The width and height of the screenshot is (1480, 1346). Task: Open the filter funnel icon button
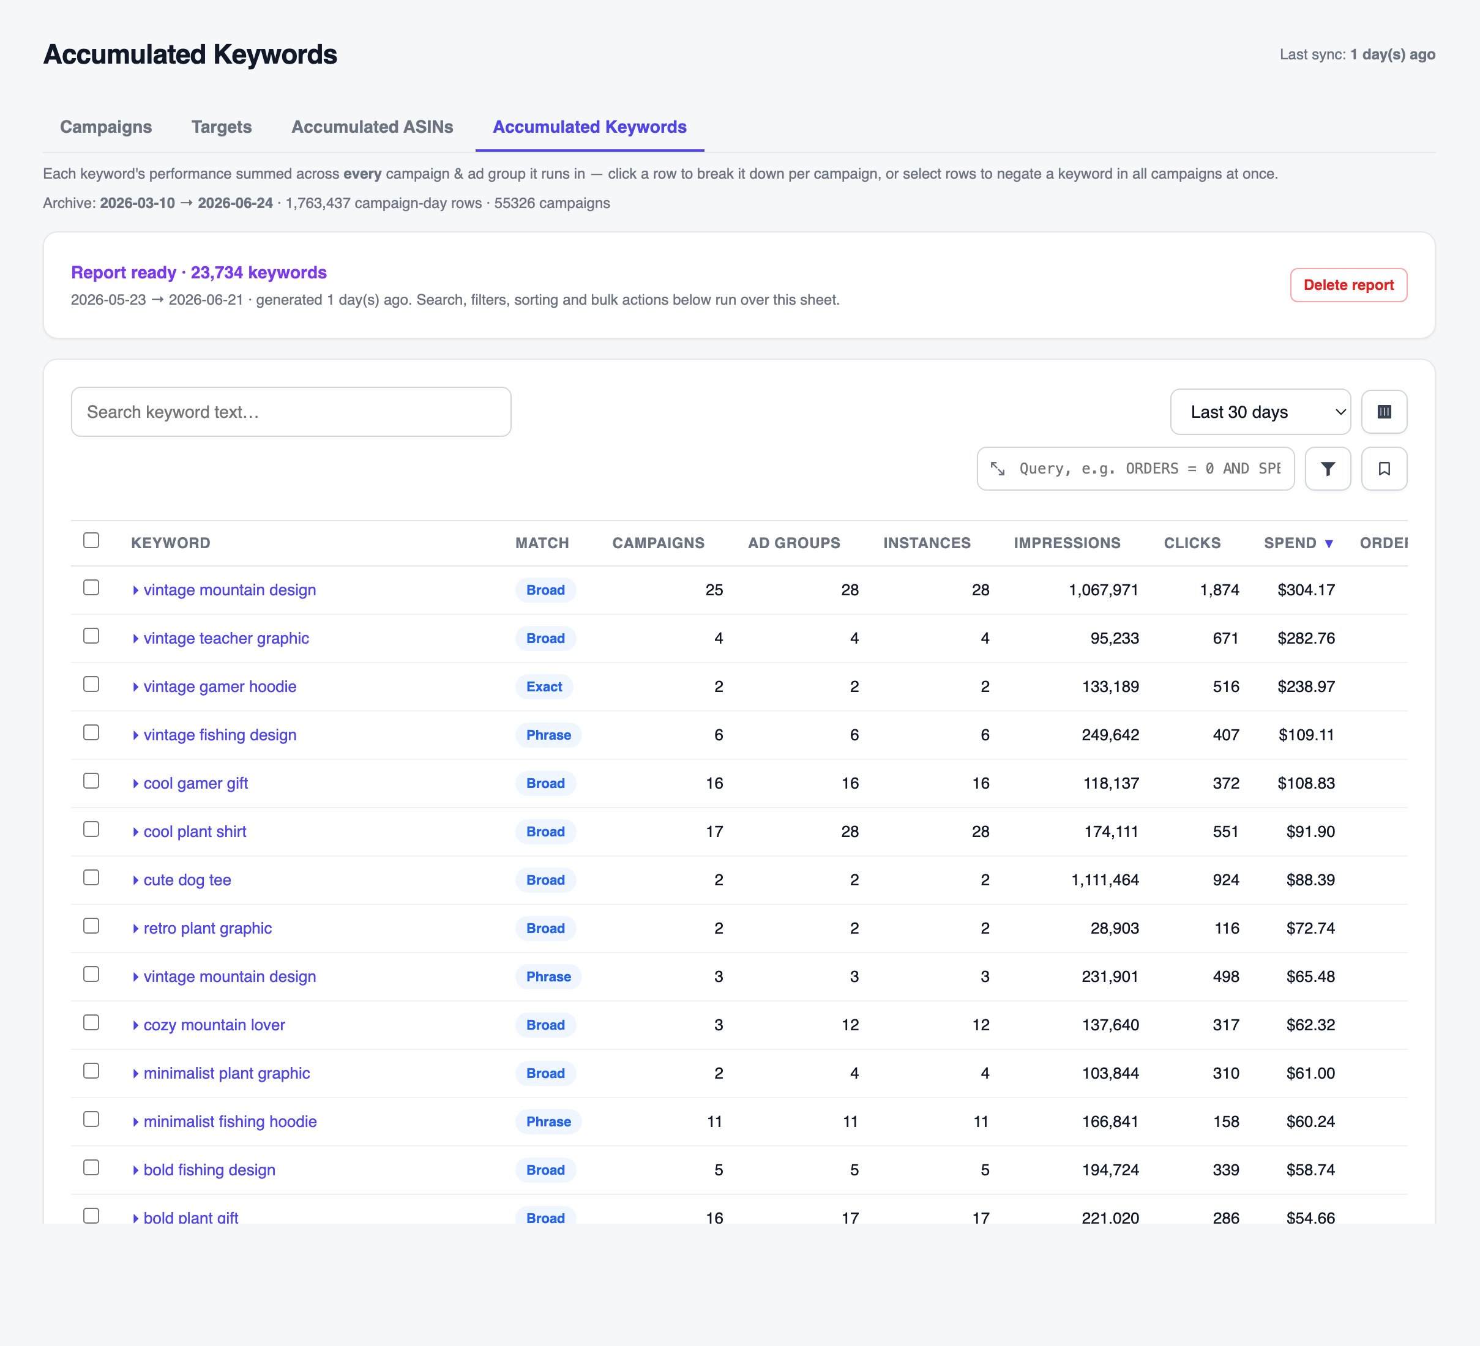(x=1328, y=468)
